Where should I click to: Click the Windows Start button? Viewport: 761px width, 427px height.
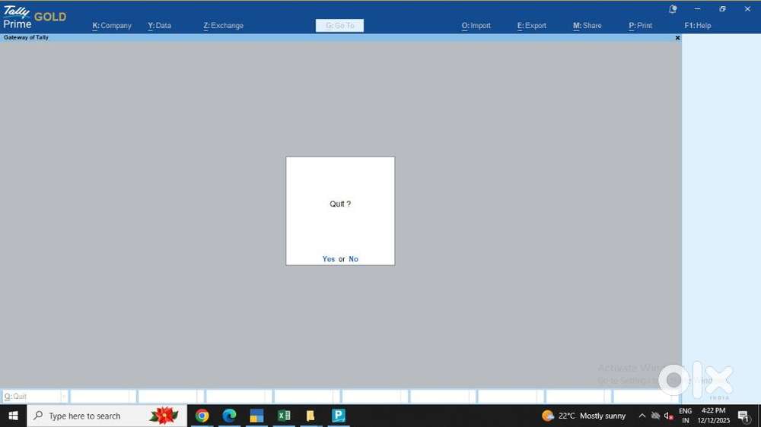click(13, 416)
